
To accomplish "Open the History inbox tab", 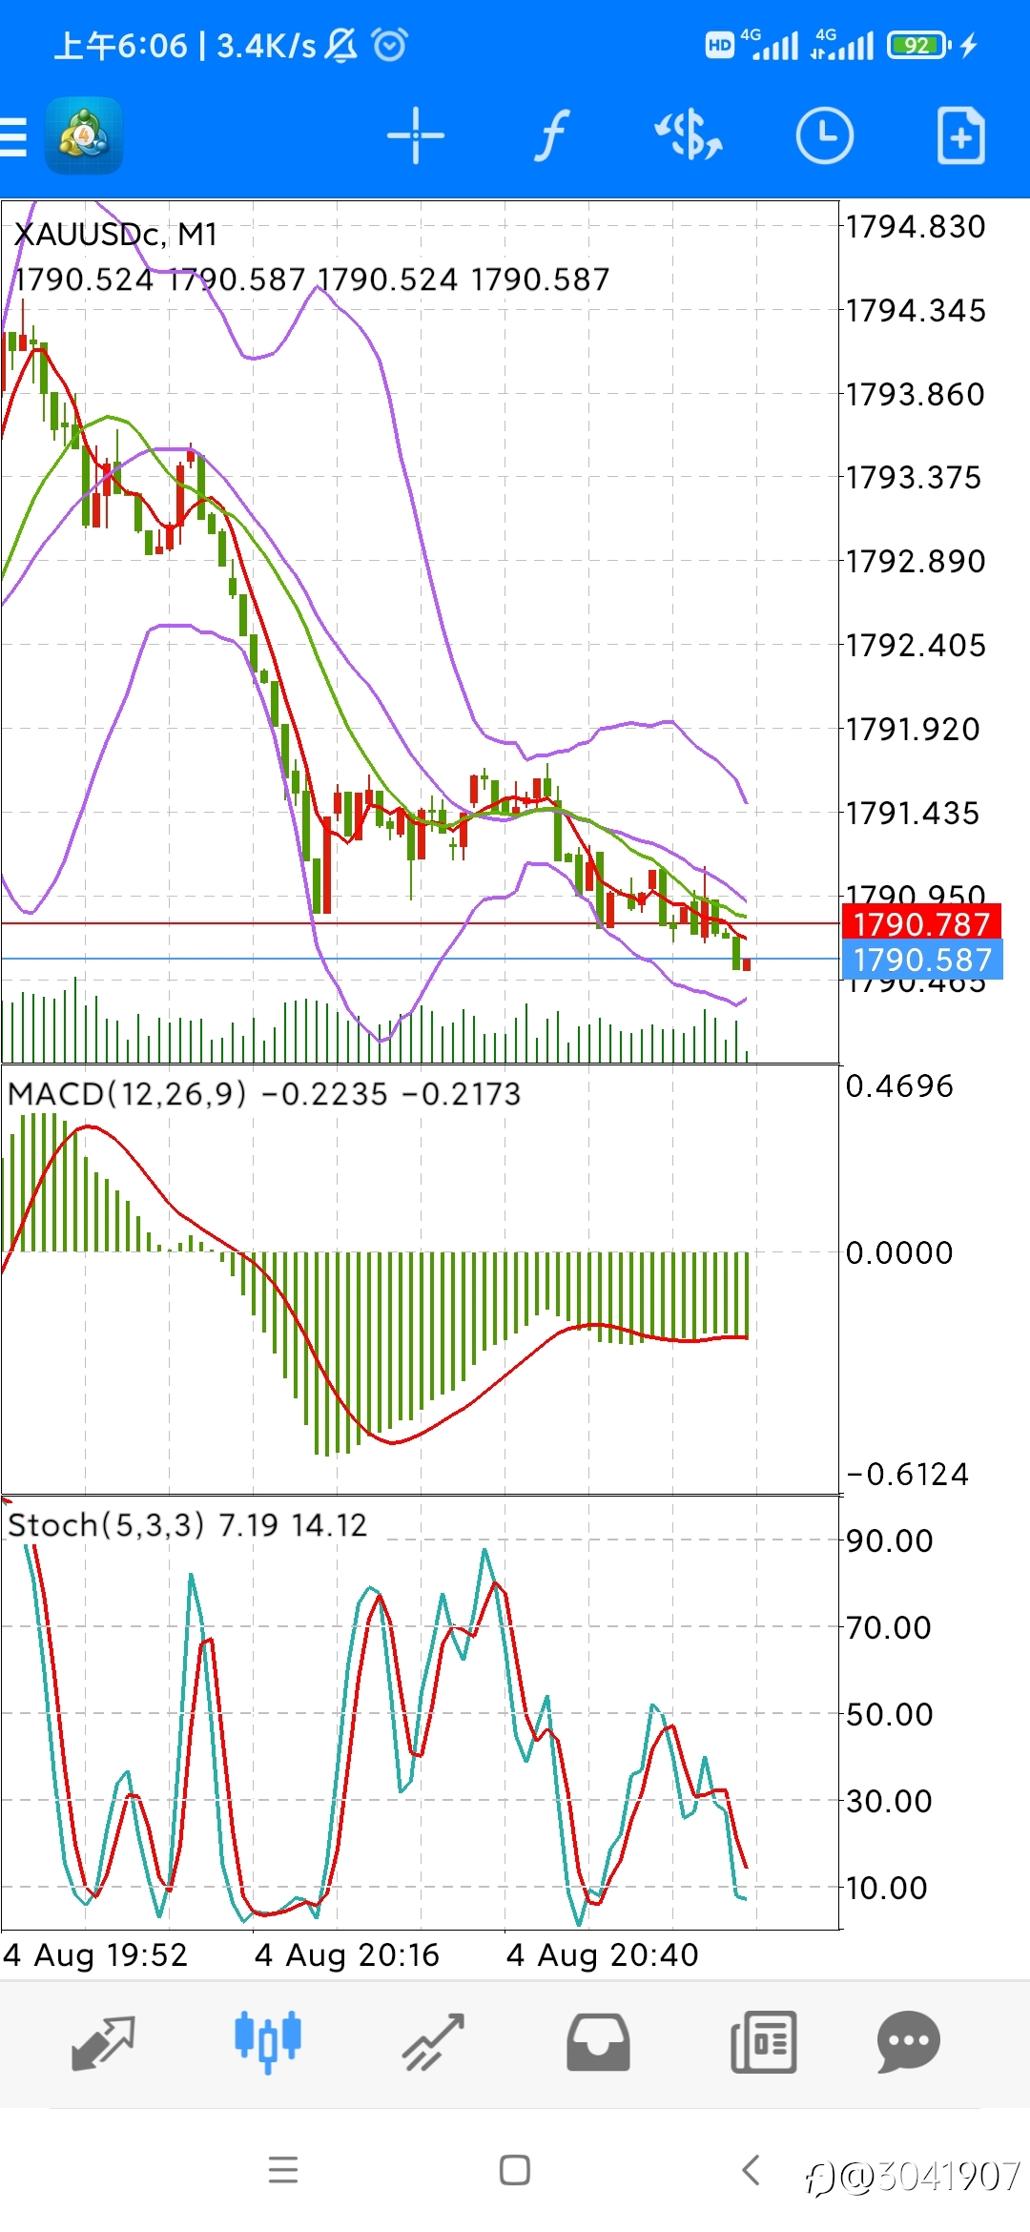I will [598, 2042].
